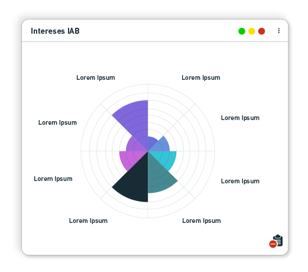The image size is (308, 272).
Task: Click the smallest indigo chart segment
Action: click(x=151, y=141)
